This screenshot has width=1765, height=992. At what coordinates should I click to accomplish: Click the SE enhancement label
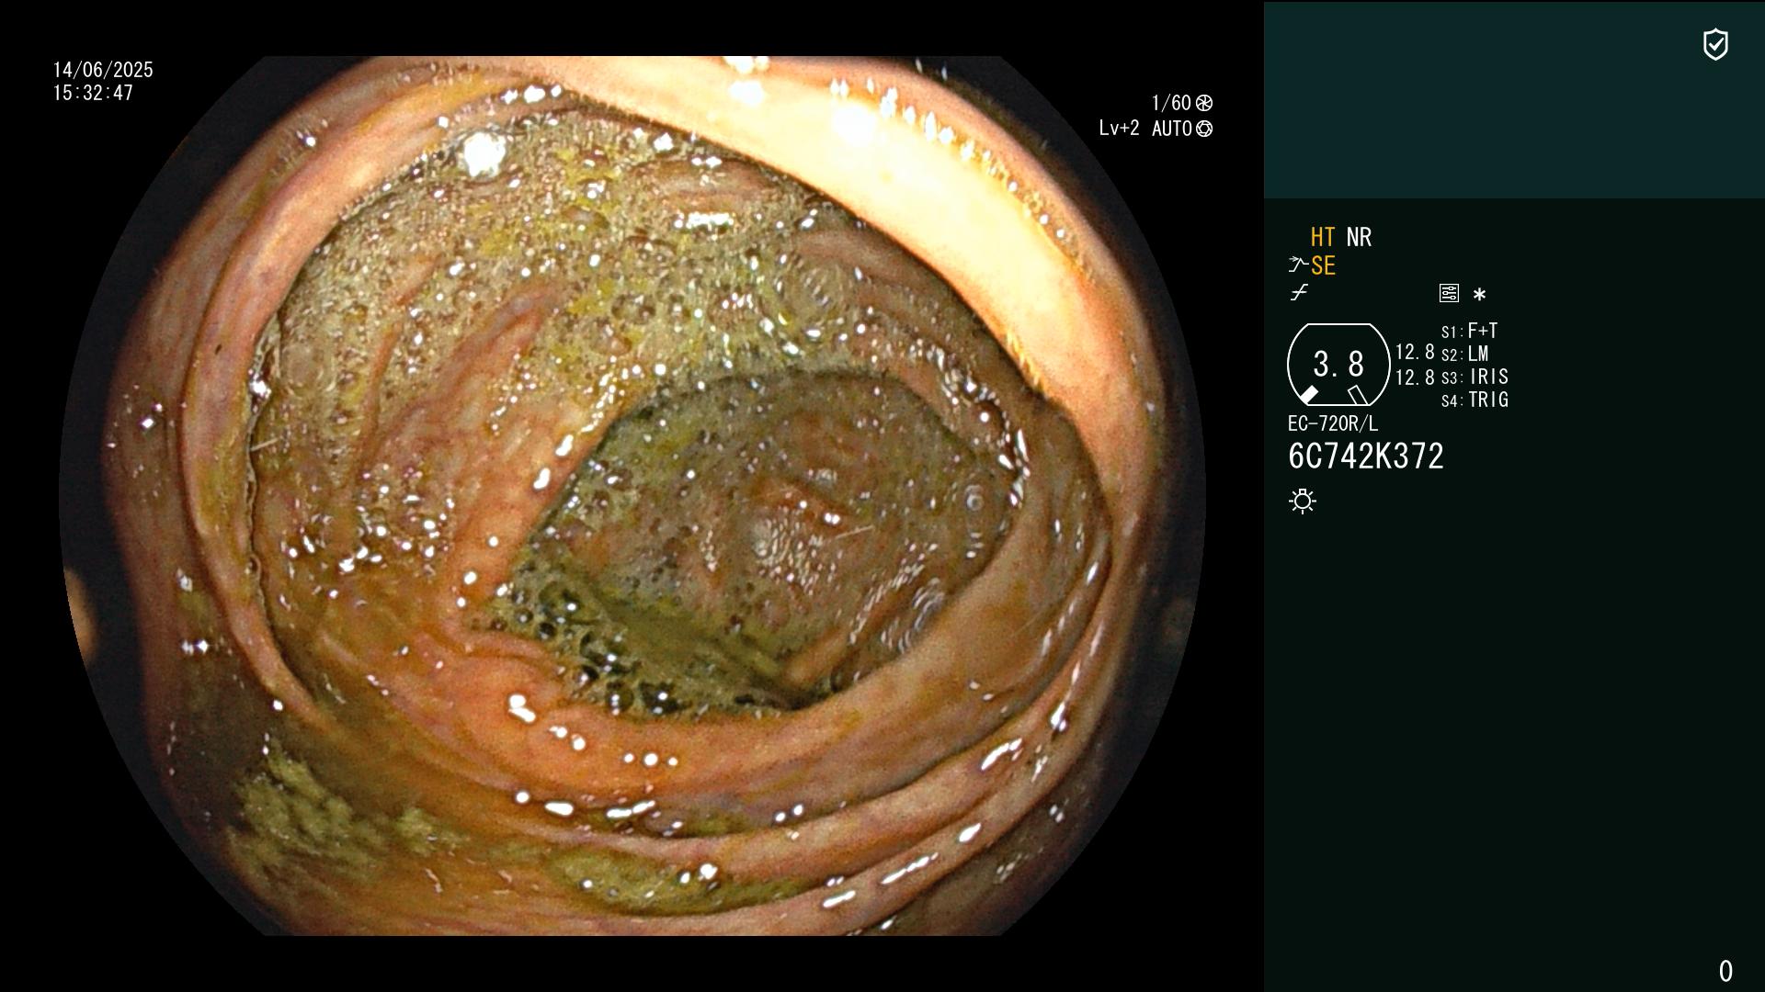click(x=1323, y=265)
